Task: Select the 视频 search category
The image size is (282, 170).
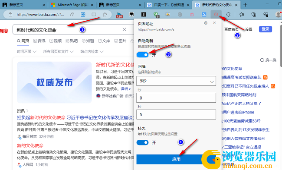Action: pyautogui.click(x=56, y=41)
